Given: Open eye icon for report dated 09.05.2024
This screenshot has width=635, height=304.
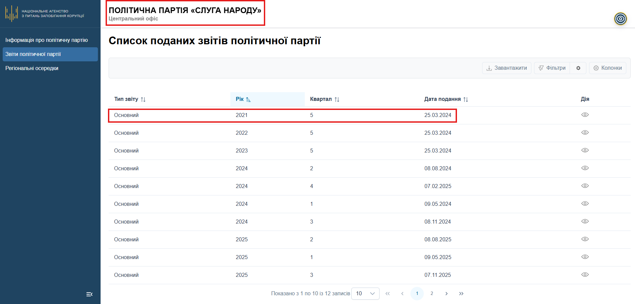Looking at the screenshot, I should coord(585,203).
